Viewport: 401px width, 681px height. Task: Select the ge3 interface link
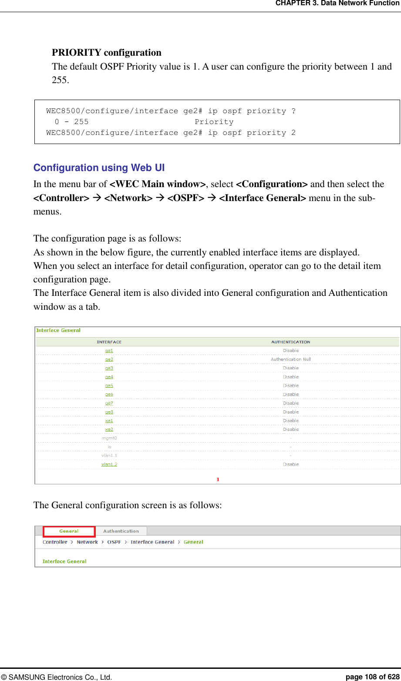coord(109,368)
